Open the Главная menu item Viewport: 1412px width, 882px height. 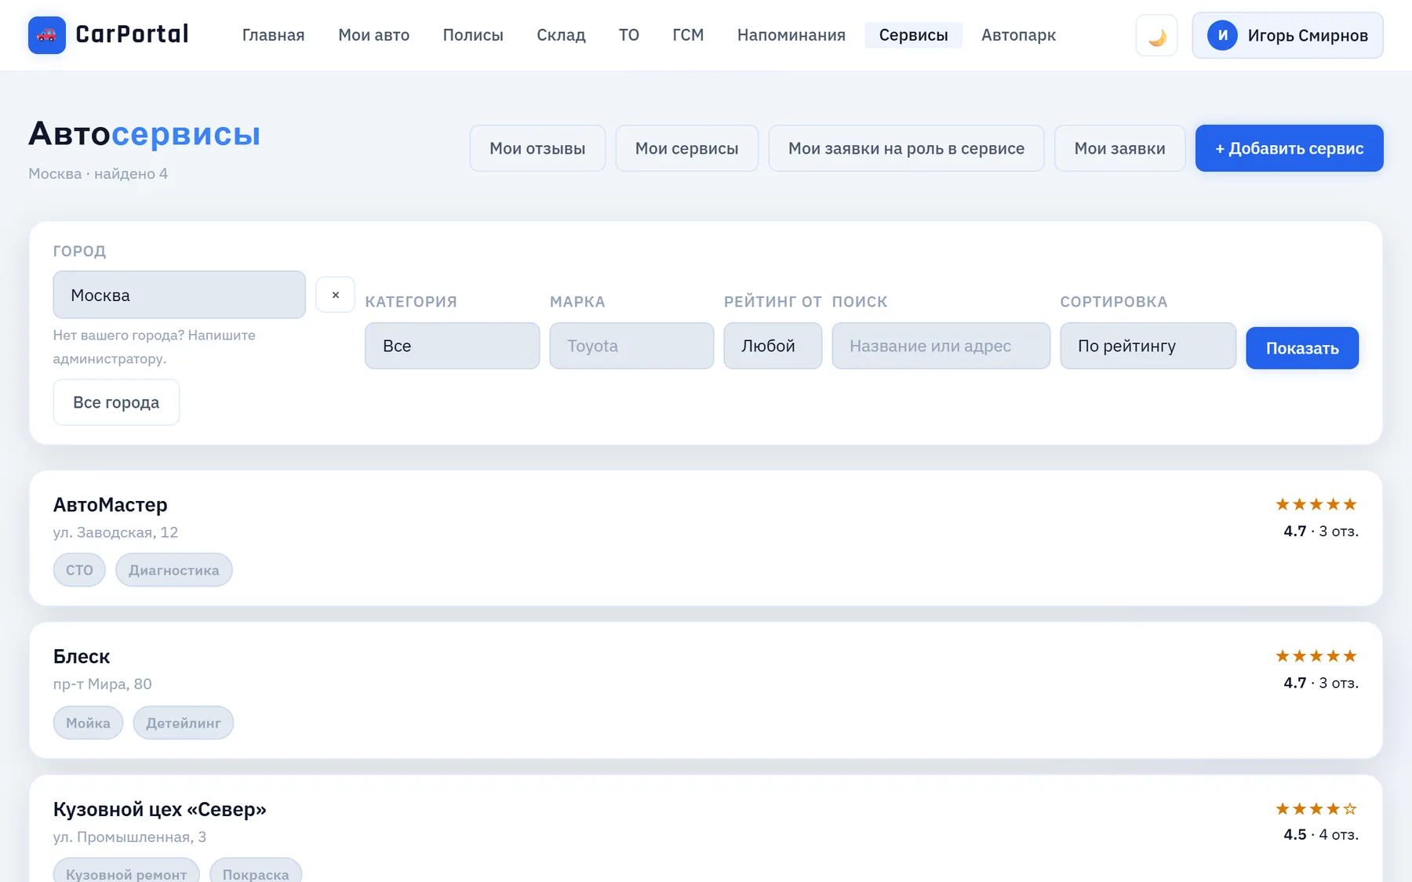click(x=273, y=35)
